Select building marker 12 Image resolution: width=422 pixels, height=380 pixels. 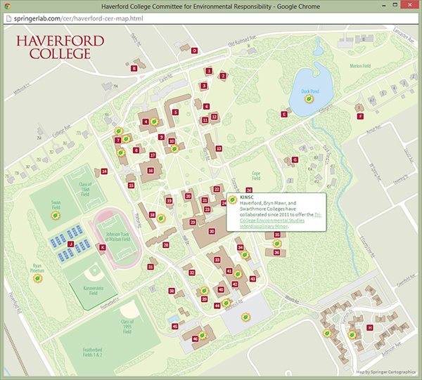coord(215,117)
